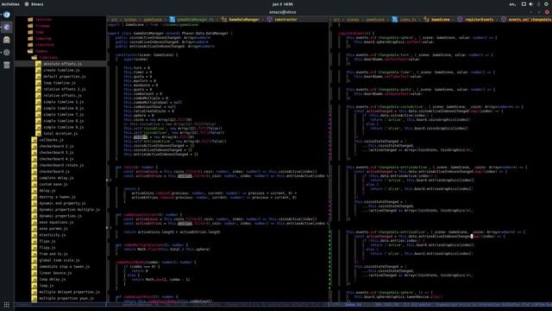The height and width of the screenshot is (311, 552).
Task: Open simple timeline 5.js
Action: pos(63,102)
